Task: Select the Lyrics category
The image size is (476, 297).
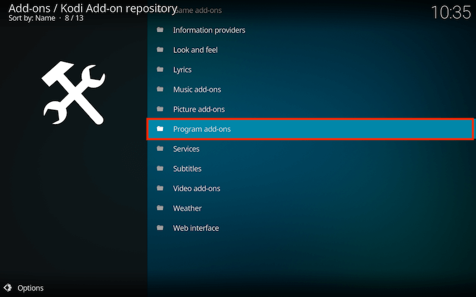Action: (x=310, y=69)
